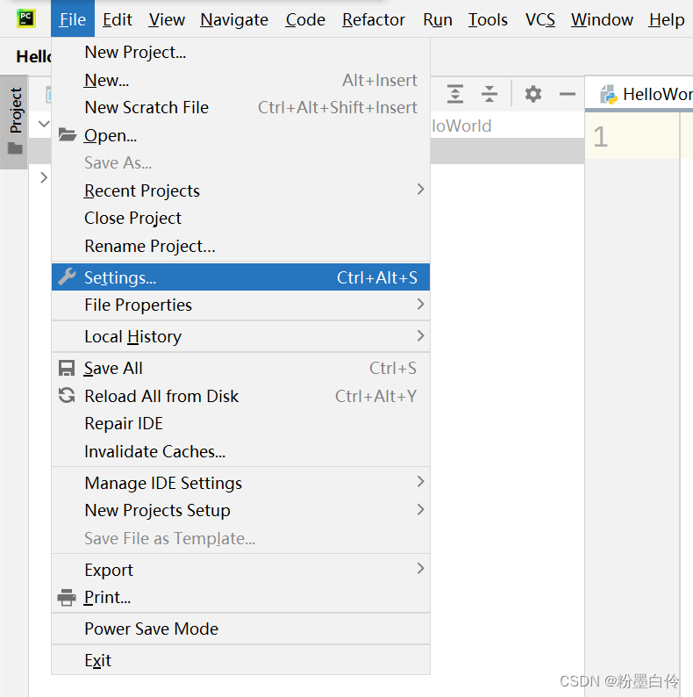Screen dimensions: 693x697
Task: Toggle Power Save Mode
Action: [240, 629]
